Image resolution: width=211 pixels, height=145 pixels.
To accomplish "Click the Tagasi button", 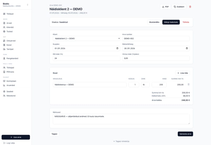I will [54, 134].
